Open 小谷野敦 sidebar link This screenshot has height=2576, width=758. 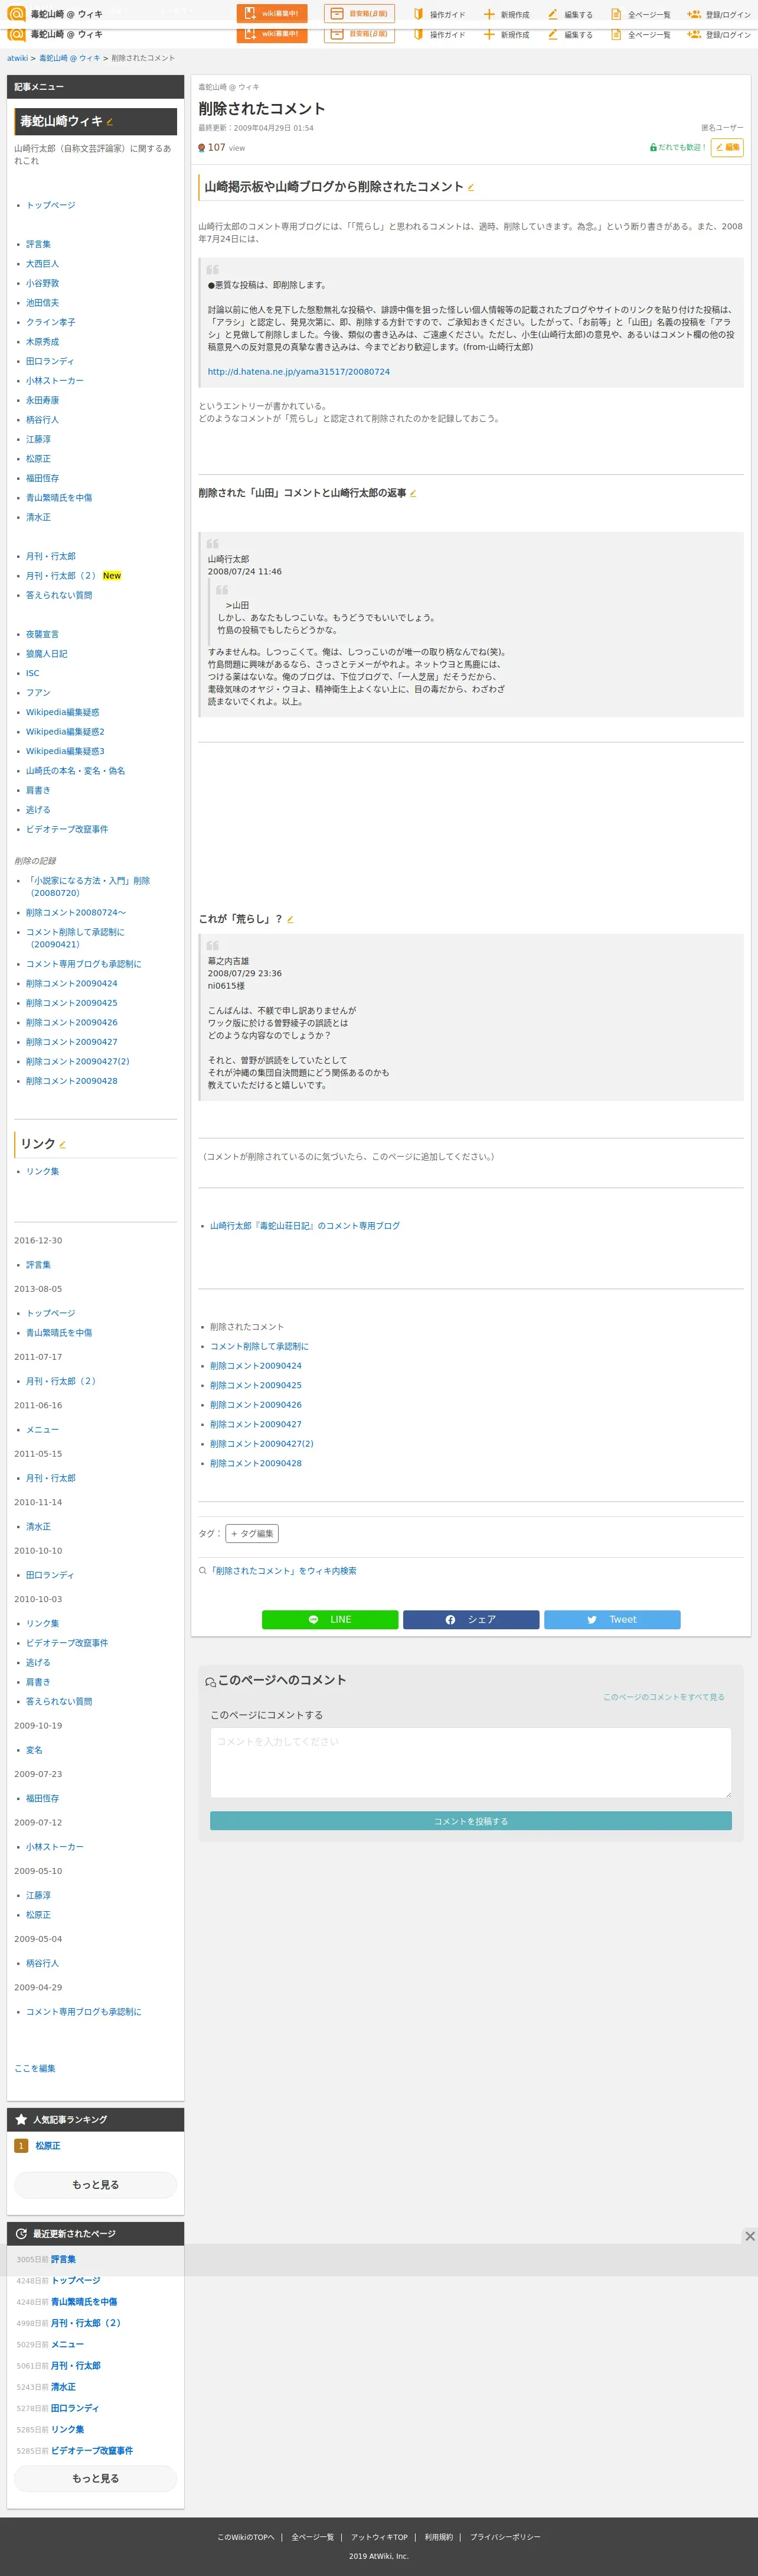point(42,283)
